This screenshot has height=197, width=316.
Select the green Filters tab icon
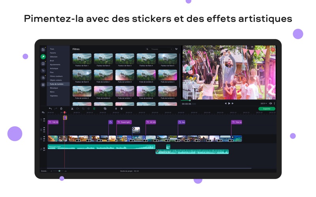pos(43,57)
